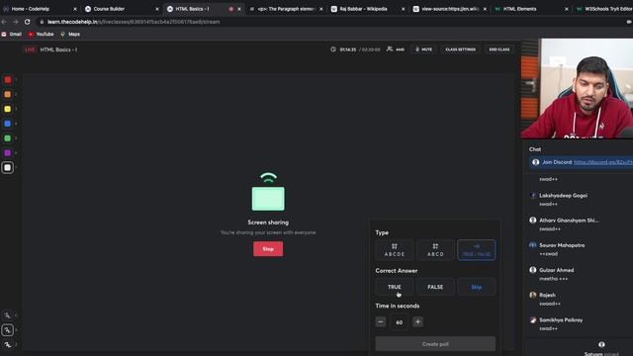
Task: Click Gulzar Ahmed's chat name
Action: (556, 270)
